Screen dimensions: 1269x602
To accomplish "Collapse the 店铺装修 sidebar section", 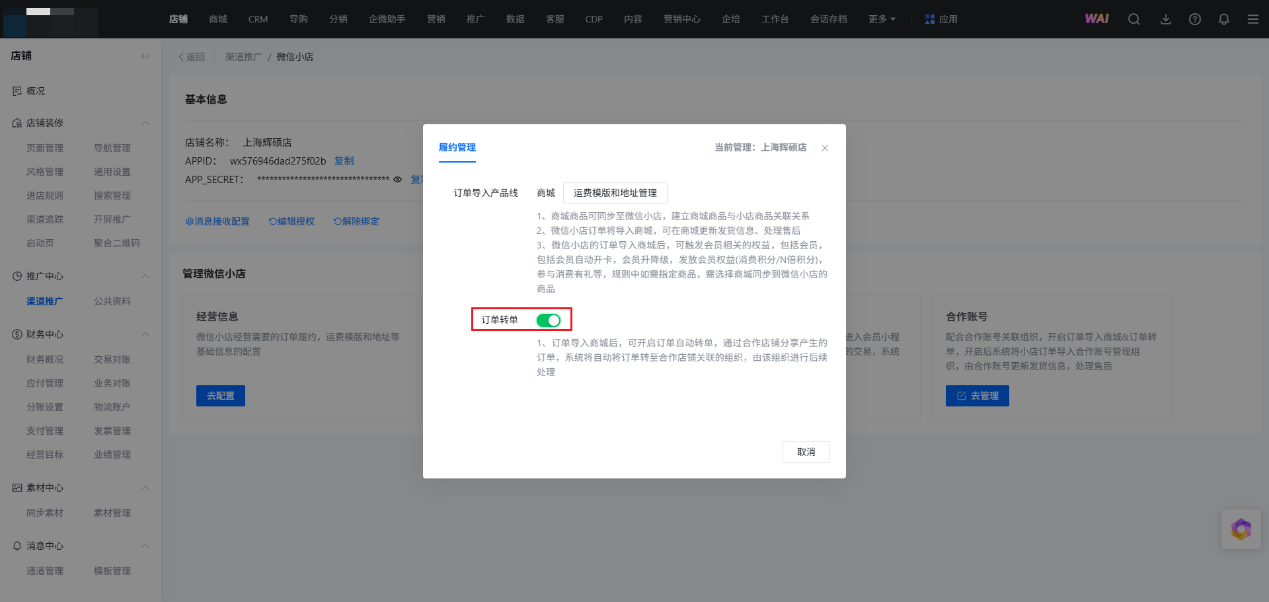I will click(145, 123).
